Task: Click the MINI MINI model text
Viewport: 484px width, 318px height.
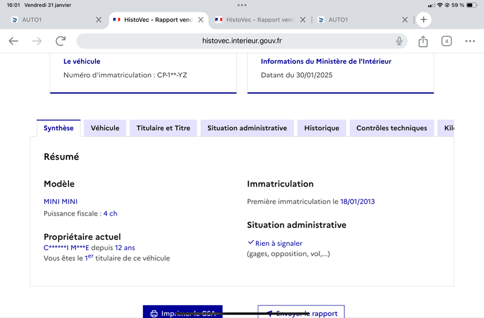Action: pos(60,202)
